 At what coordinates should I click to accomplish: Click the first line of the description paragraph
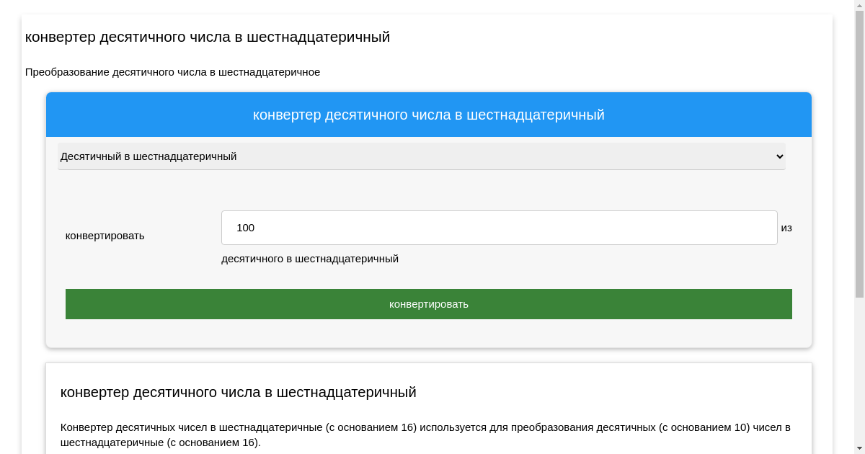point(425,427)
